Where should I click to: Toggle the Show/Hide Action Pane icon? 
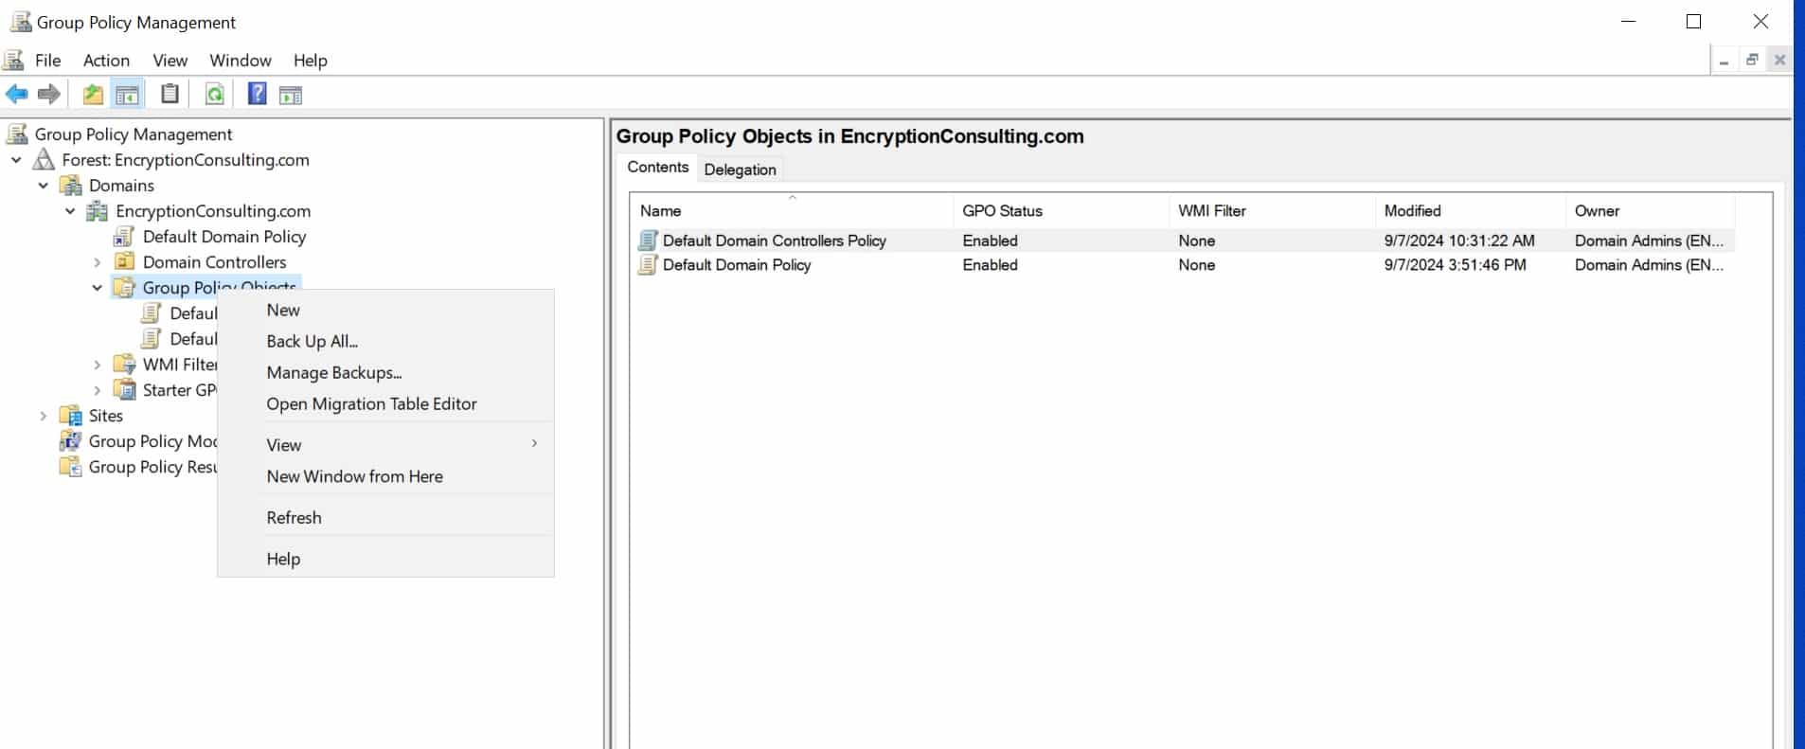[291, 94]
